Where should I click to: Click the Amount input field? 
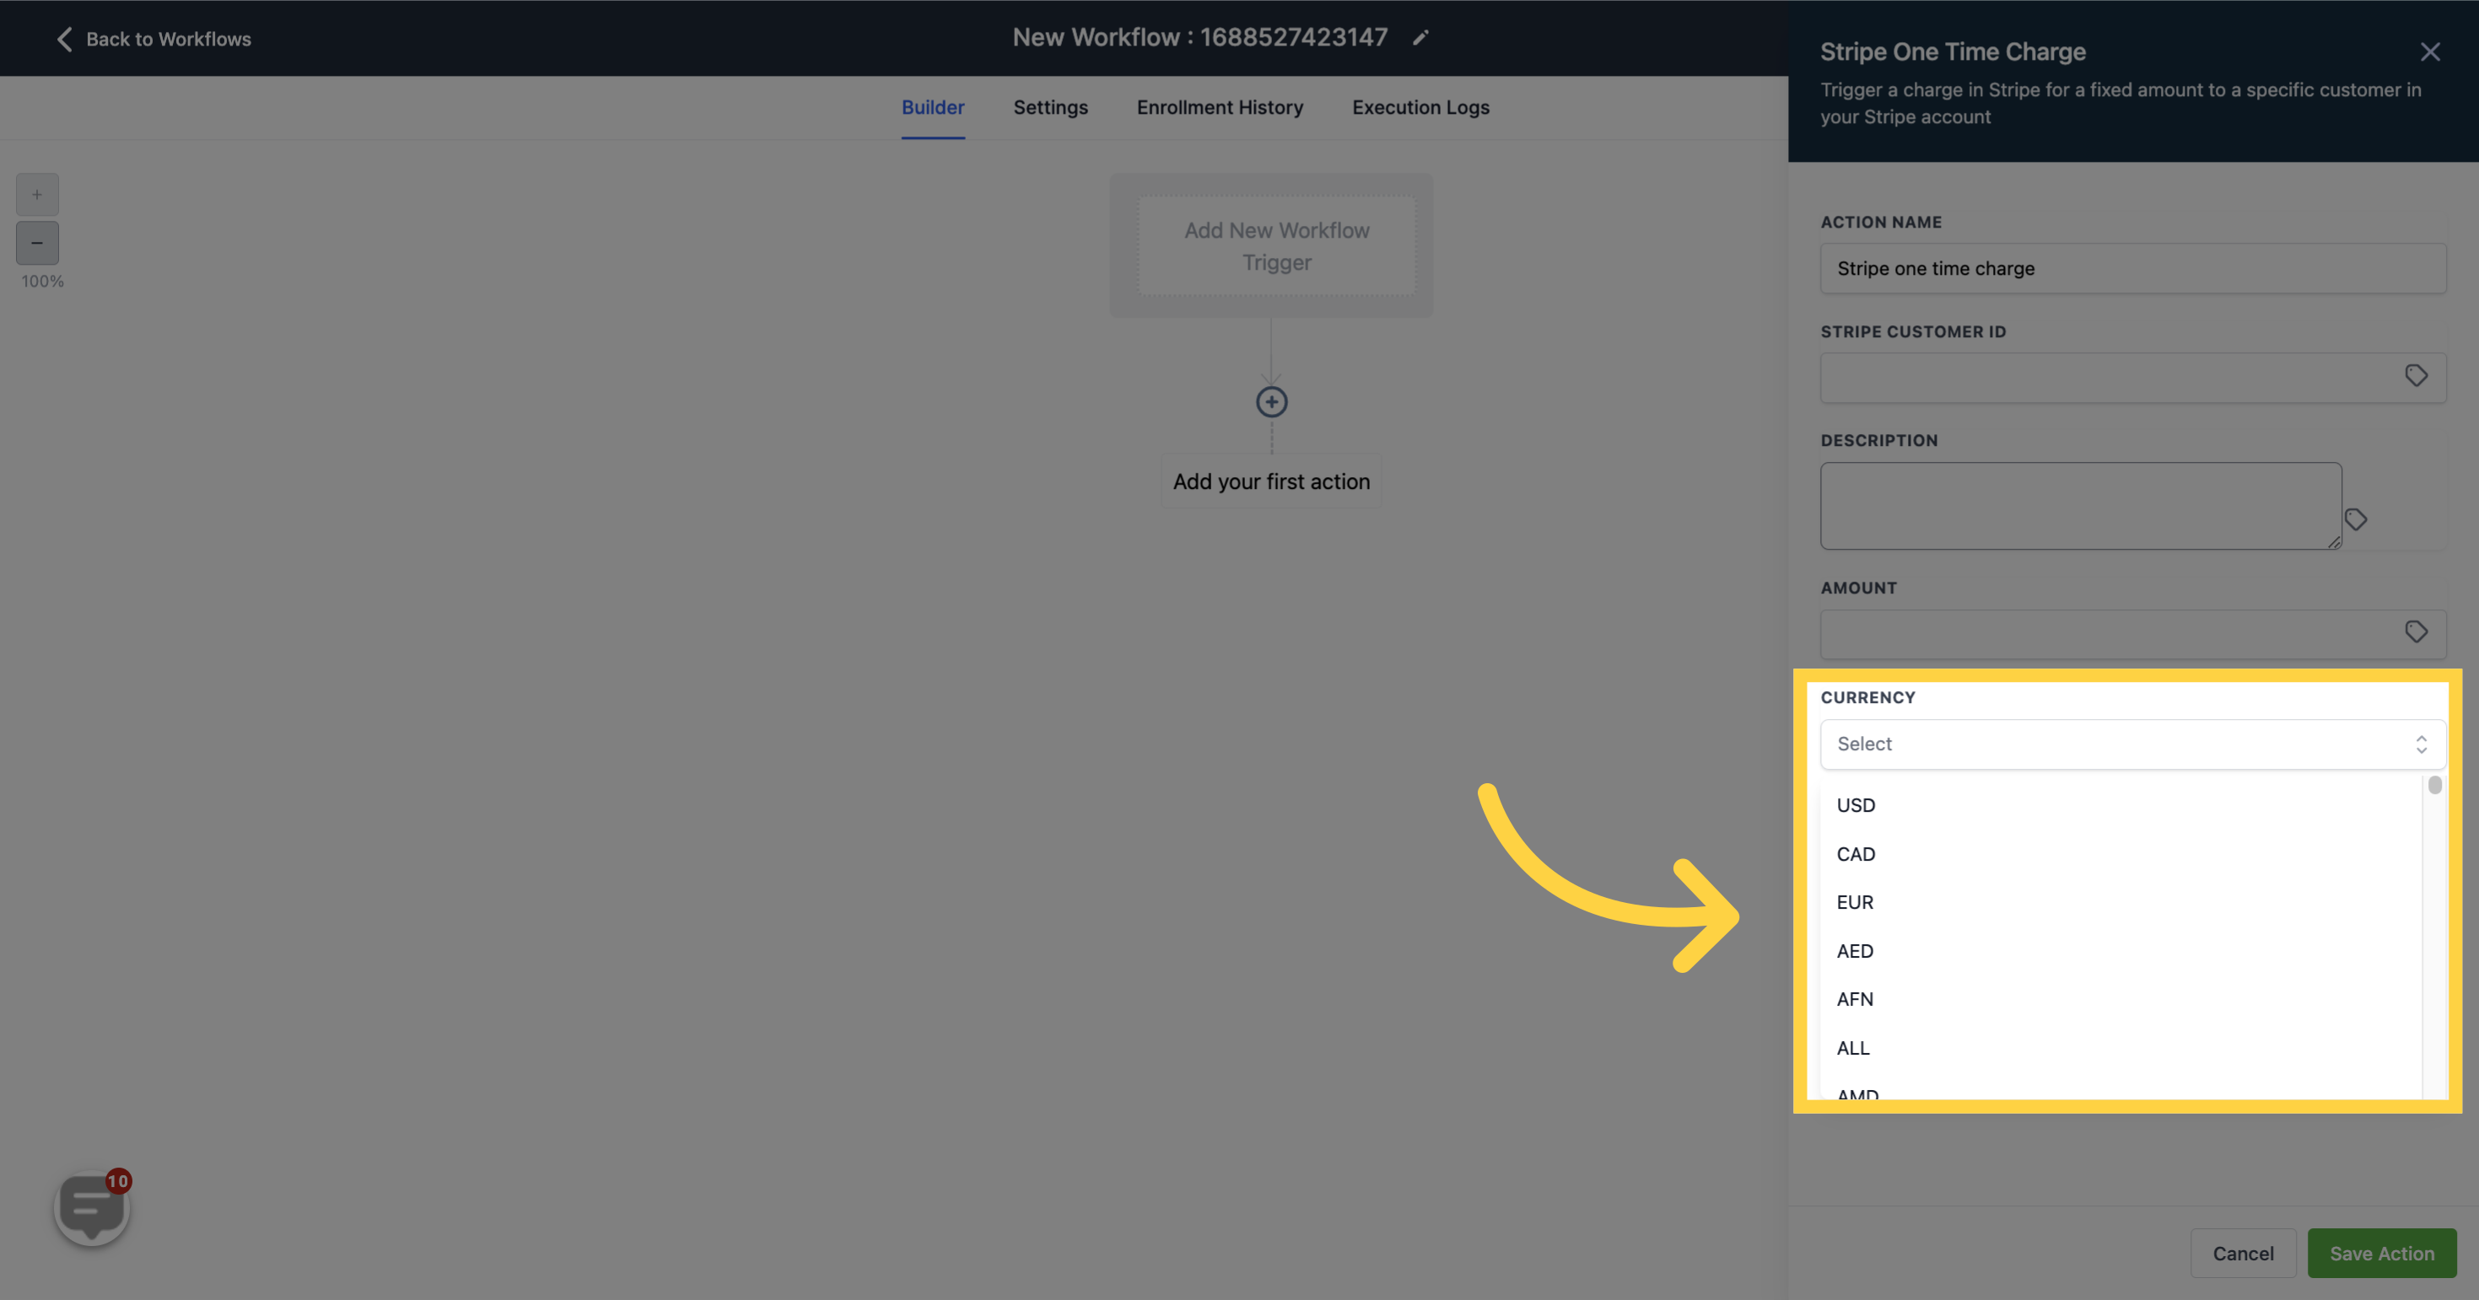pos(2132,635)
